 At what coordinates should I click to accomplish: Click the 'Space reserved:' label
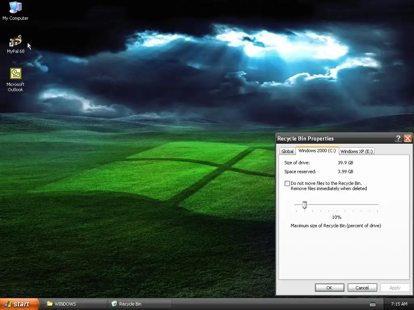[x=300, y=172]
